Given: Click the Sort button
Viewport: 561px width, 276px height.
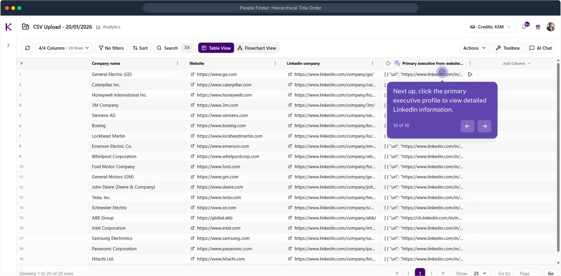Looking at the screenshot, I should (x=140, y=48).
